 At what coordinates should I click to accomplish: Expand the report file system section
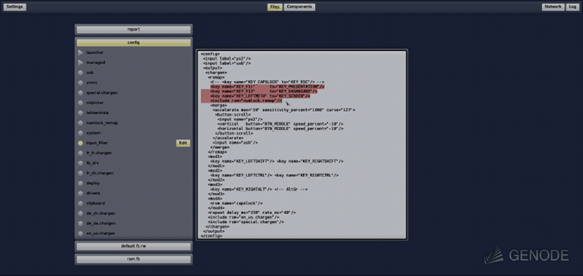[133, 29]
